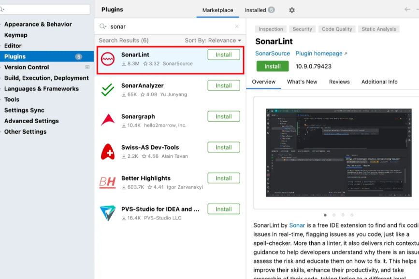
Task: Select the Plugins settings category
Action: pos(47,56)
